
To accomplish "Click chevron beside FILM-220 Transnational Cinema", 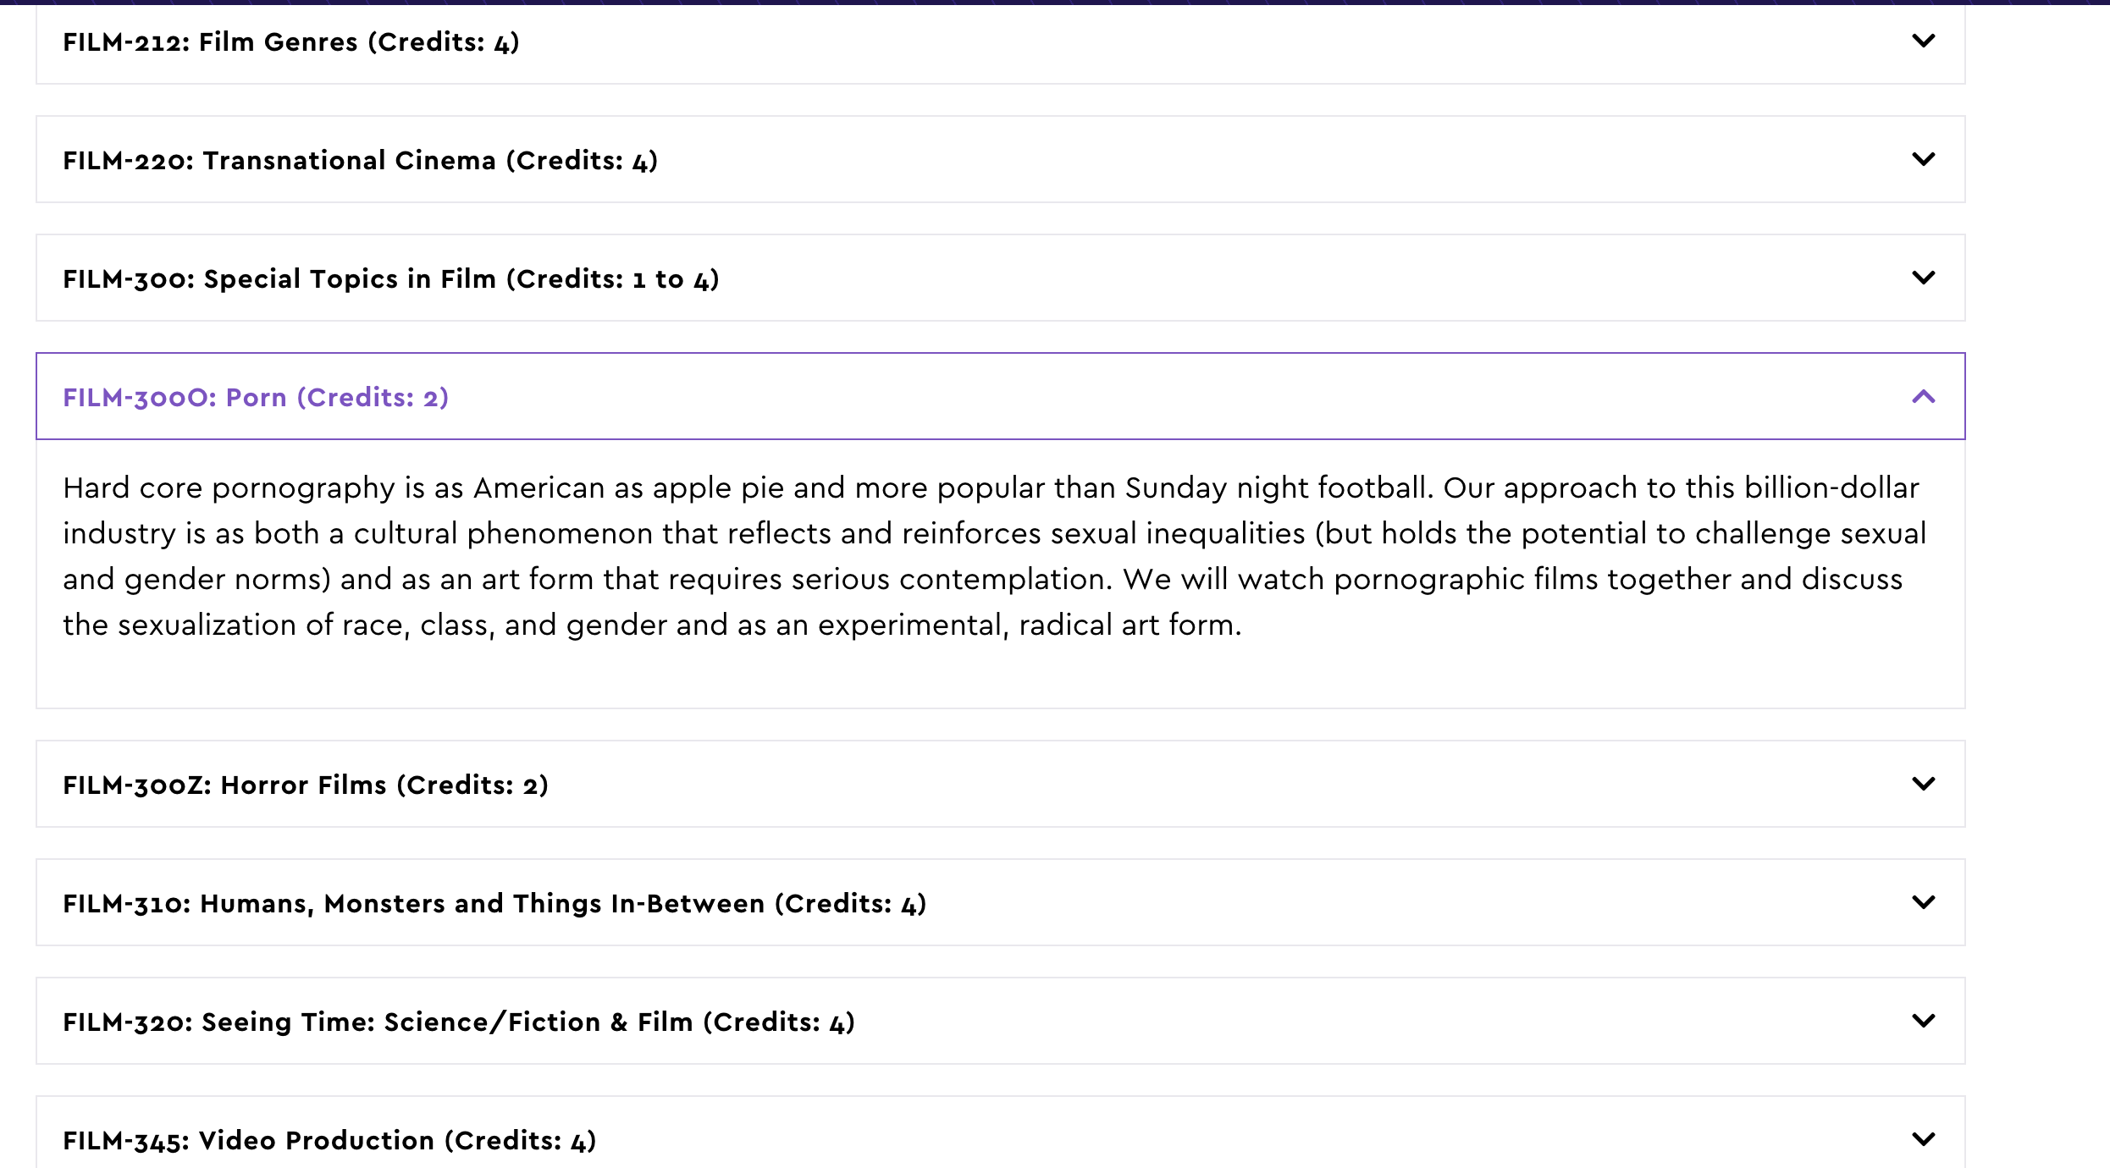I will click(x=1923, y=159).
